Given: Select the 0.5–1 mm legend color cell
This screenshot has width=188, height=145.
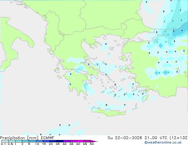Looking at the screenshot, I should click(x=12, y=141).
